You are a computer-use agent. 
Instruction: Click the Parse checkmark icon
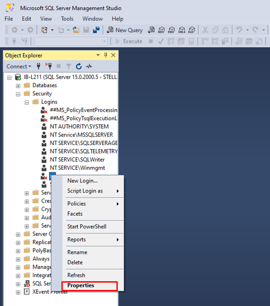coord(161,41)
